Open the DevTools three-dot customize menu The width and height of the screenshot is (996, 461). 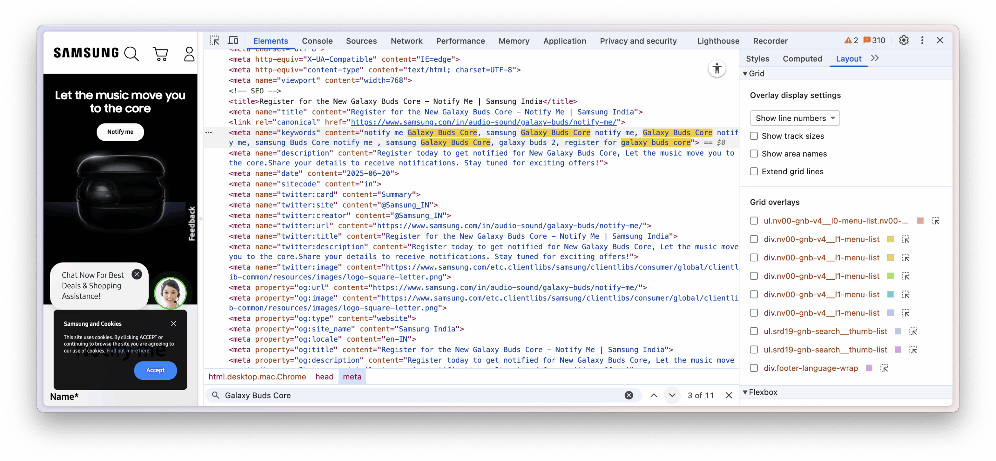pyautogui.click(x=922, y=40)
